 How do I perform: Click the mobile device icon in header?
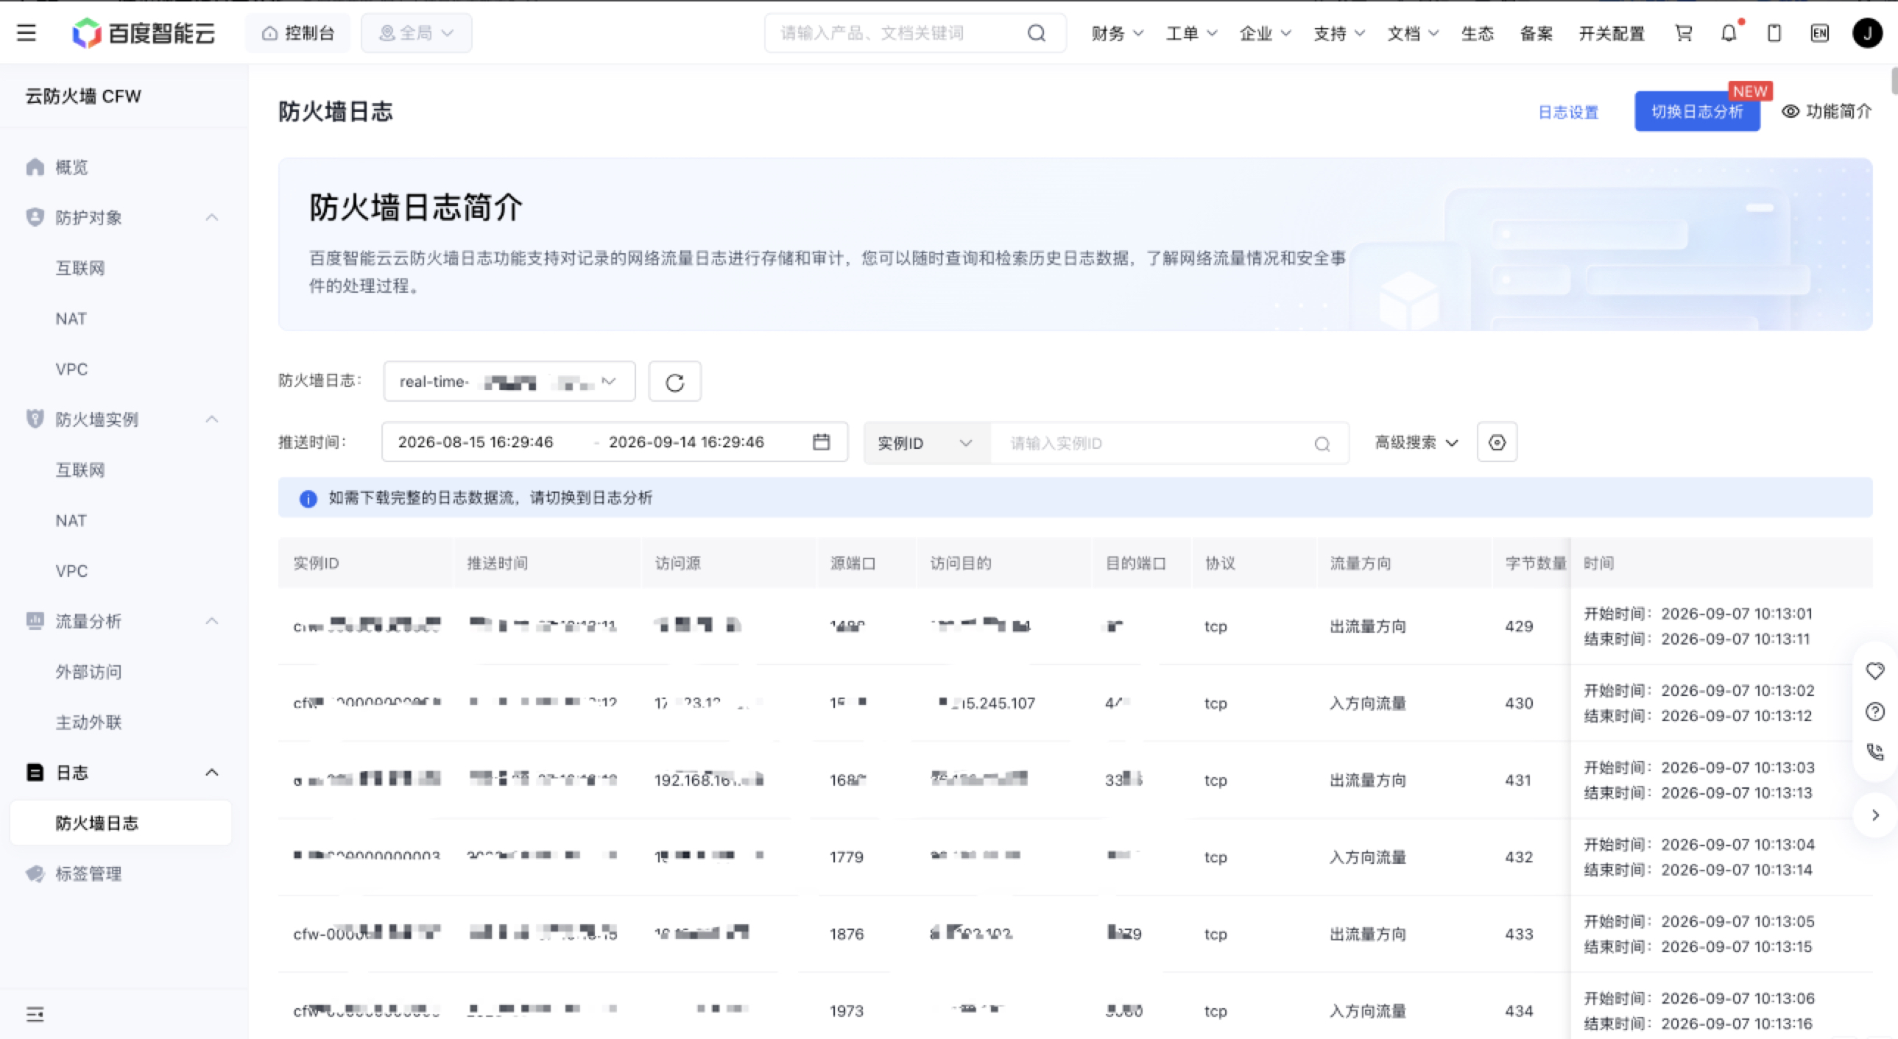pos(1774,33)
